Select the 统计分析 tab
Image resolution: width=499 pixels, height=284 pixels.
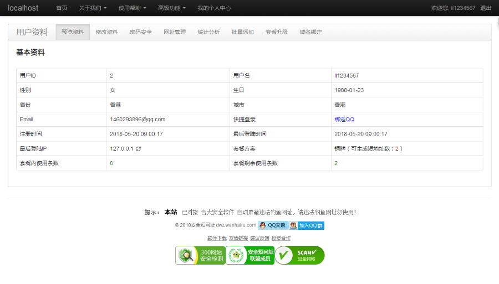pos(208,32)
